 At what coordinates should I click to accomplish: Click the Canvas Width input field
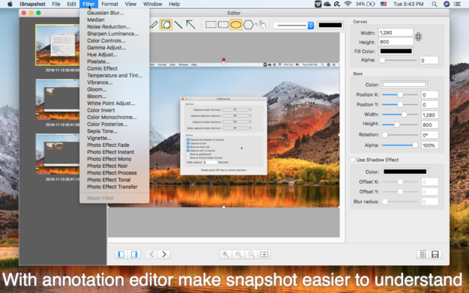tap(396, 33)
